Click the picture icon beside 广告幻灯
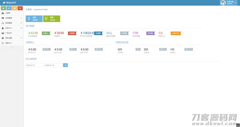The image size is (240, 127). tap(3, 33)
